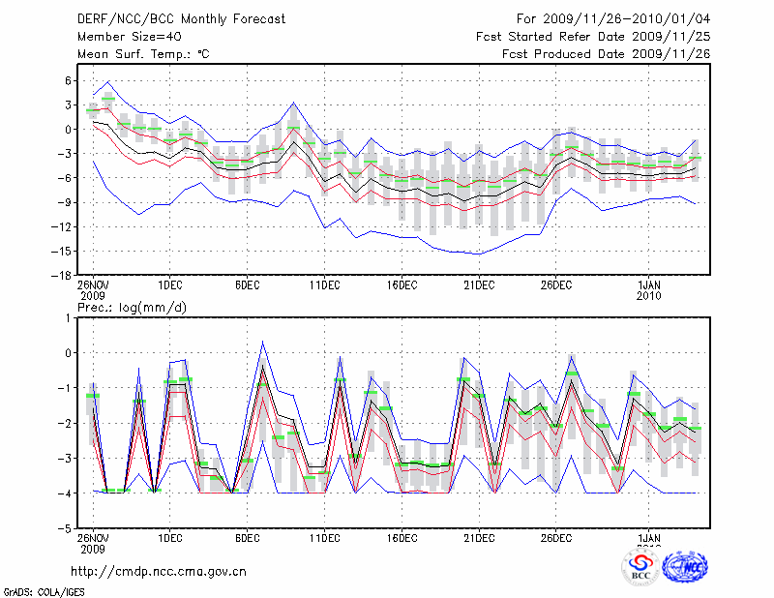The height and width of the screenshot is (598, 774).
Task: Click the Fcst Started Refer Date line
Action: pos(593,37)
